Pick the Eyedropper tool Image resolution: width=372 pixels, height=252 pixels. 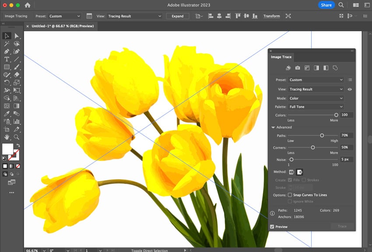[7, 113]
